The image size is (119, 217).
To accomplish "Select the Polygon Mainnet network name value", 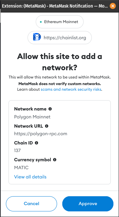I will click(x=32, y=117).
